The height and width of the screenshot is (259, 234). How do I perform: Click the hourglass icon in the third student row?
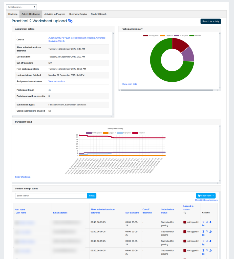(x=203, y=241)
